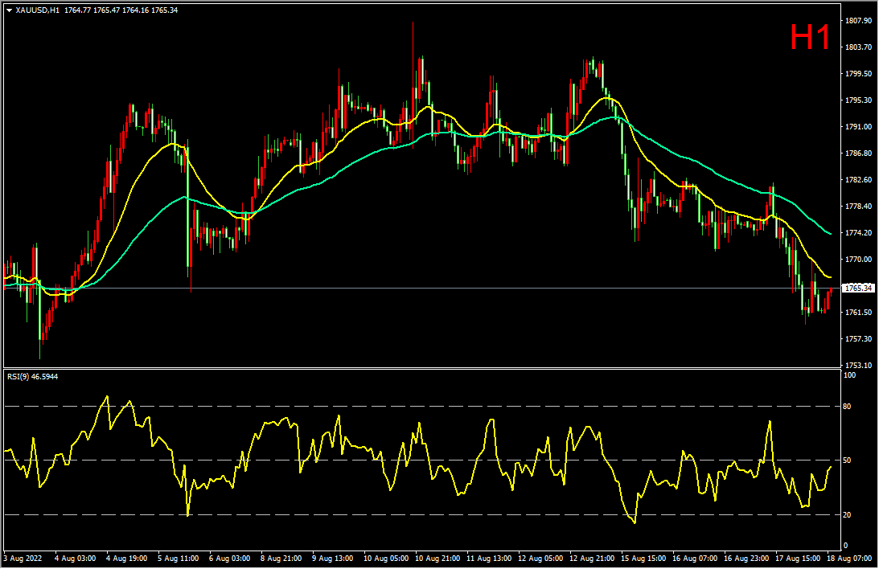Click the 6 Aug 03:00 time label

pos(230,559)
